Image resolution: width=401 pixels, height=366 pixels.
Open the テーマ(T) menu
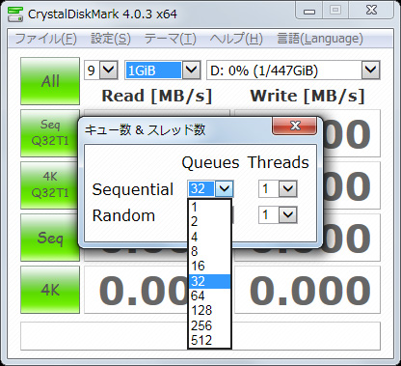pyautogui.click(x=170, y=39)
